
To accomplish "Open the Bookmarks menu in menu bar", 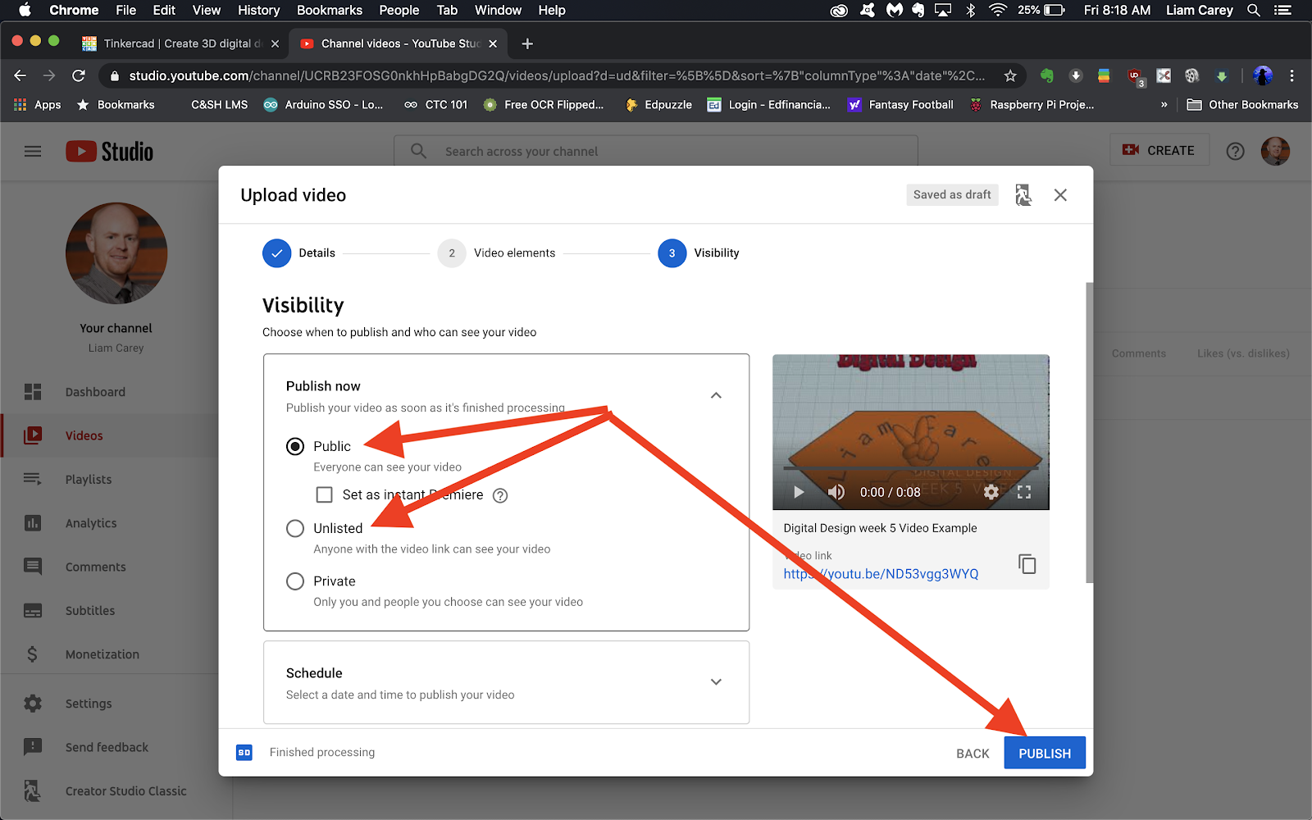I will tap(330, 10).
